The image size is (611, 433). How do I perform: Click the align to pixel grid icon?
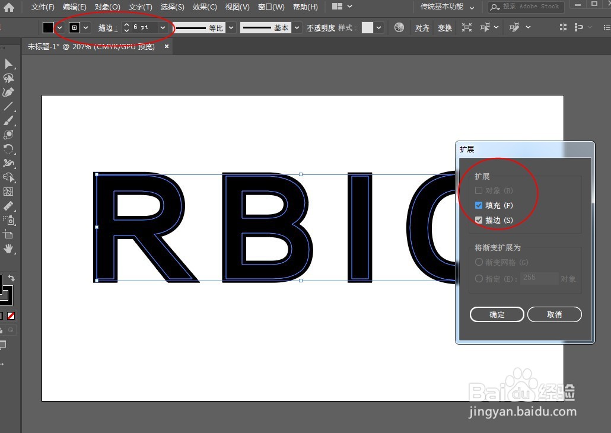563,27
